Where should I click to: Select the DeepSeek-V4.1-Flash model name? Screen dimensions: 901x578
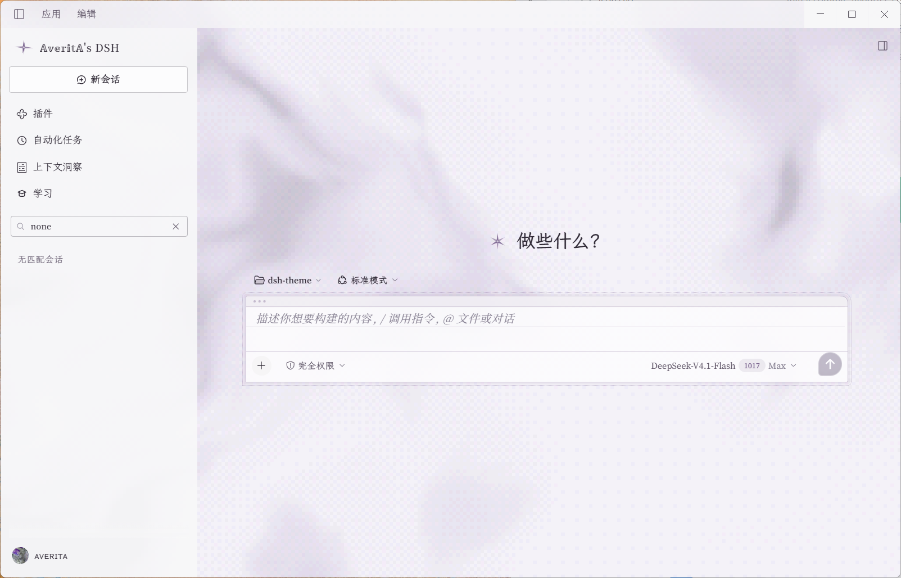pos(693,366)
